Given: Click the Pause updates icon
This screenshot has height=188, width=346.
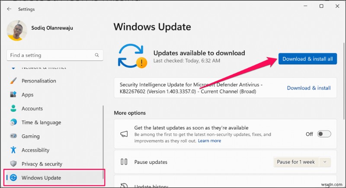Looking at the screenshot, I should click(x=124, y=162).
